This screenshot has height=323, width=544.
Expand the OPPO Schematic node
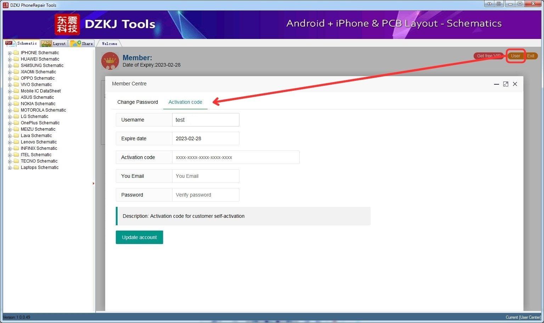pos(10,79)
